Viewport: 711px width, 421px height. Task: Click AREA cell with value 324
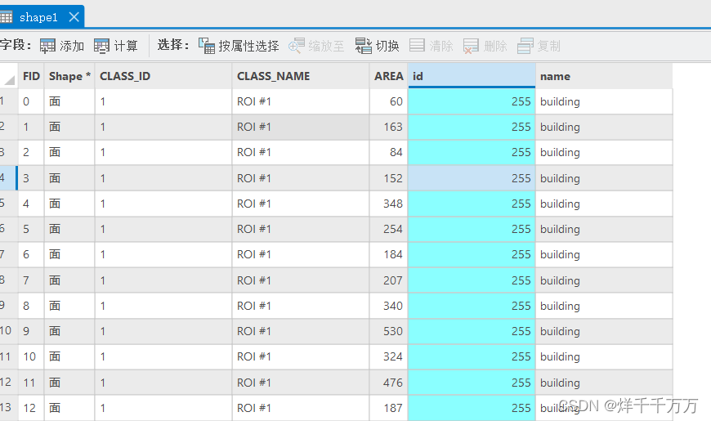click(x=389, y=356)
